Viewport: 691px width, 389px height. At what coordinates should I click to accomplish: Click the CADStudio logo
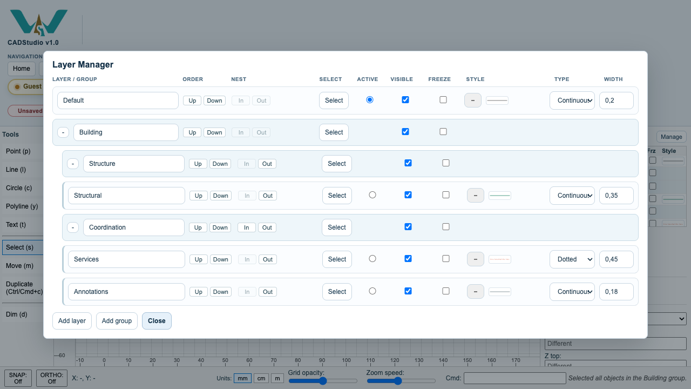tap(38, 23)
